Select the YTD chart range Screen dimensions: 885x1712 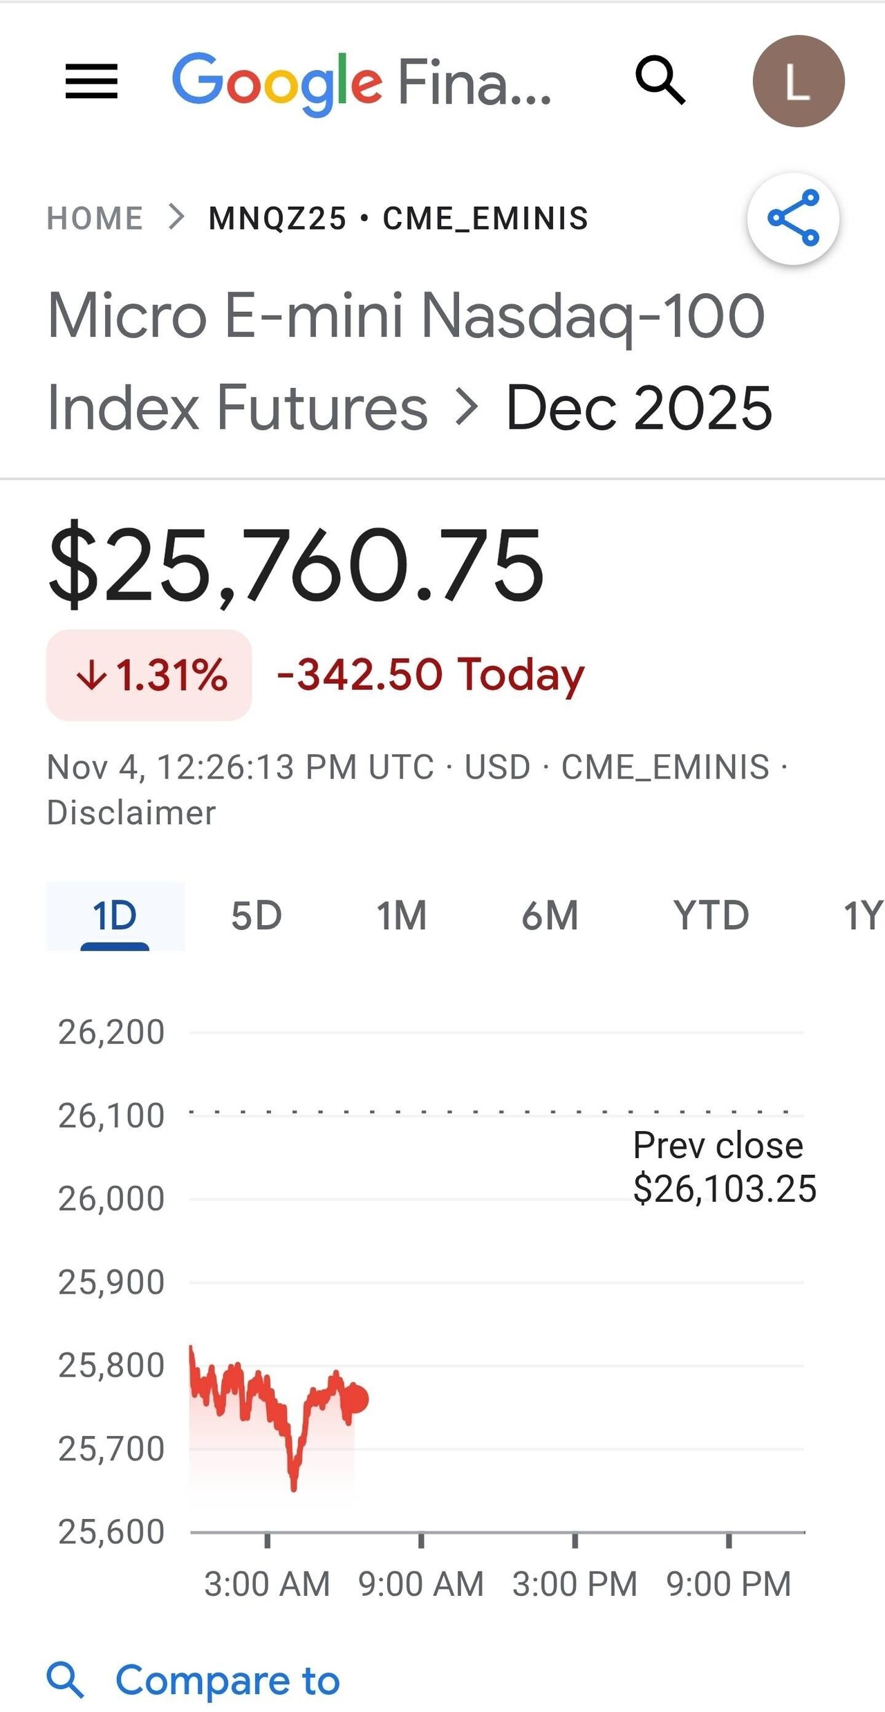[711, 915]
